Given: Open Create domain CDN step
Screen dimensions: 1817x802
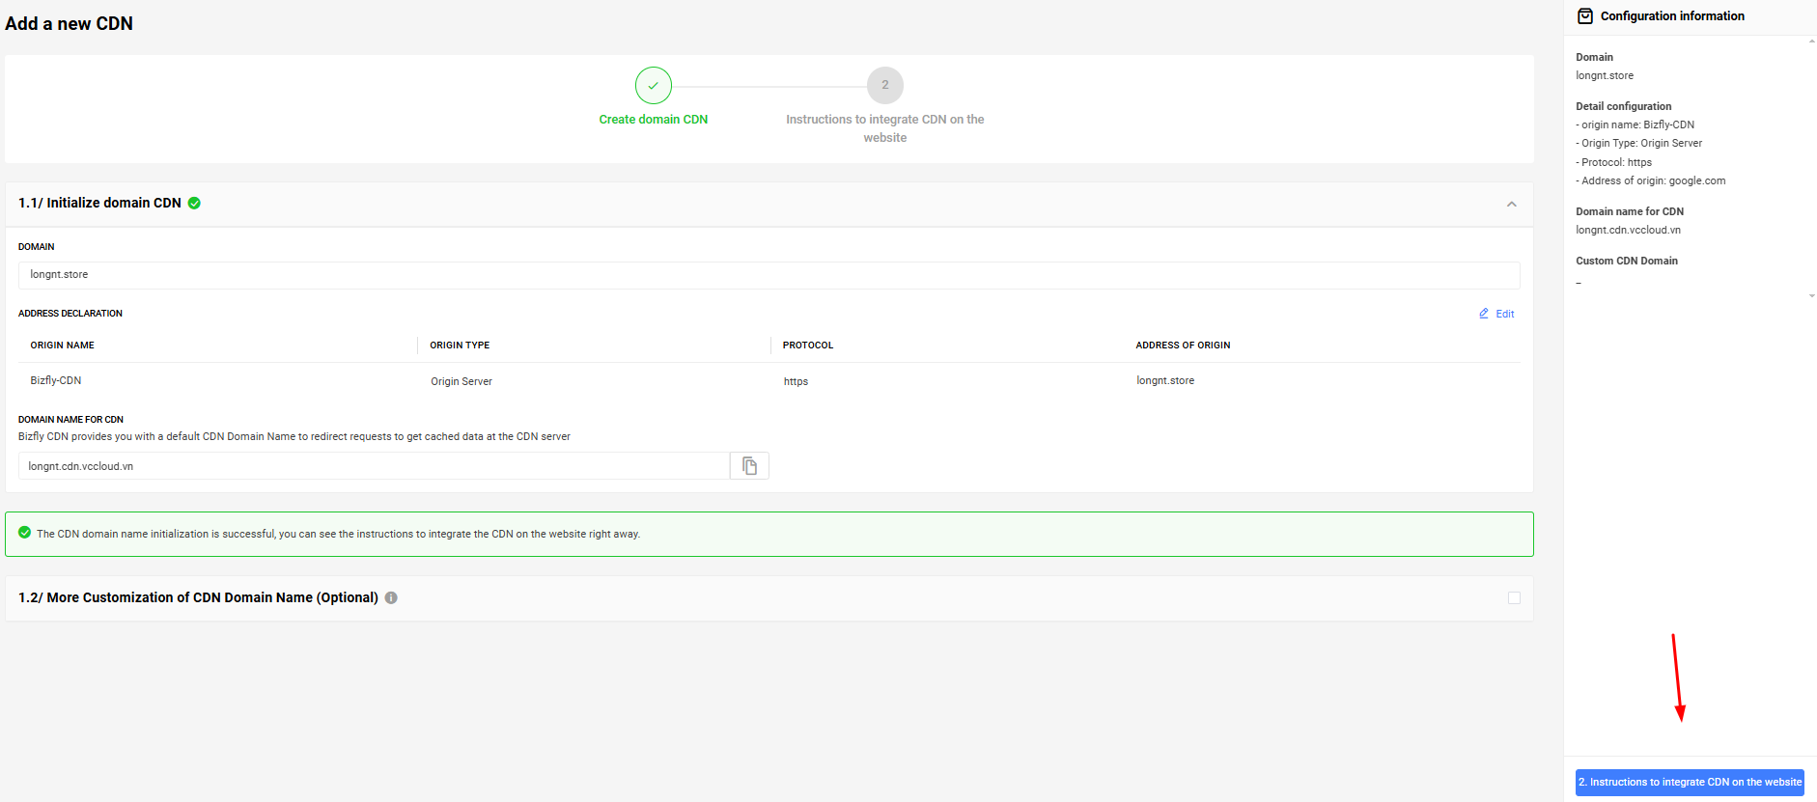Looking at the screenshot, I should [x=654, y=120].
